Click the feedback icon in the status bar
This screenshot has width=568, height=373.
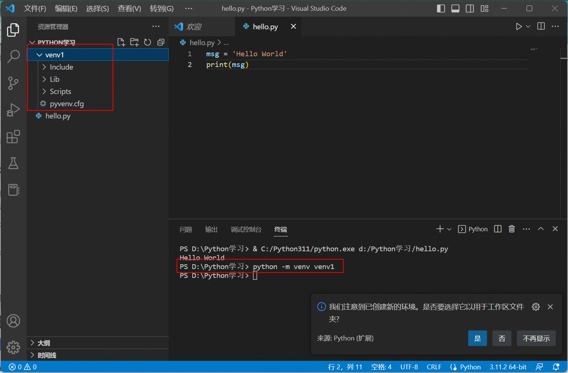(540, 367)
